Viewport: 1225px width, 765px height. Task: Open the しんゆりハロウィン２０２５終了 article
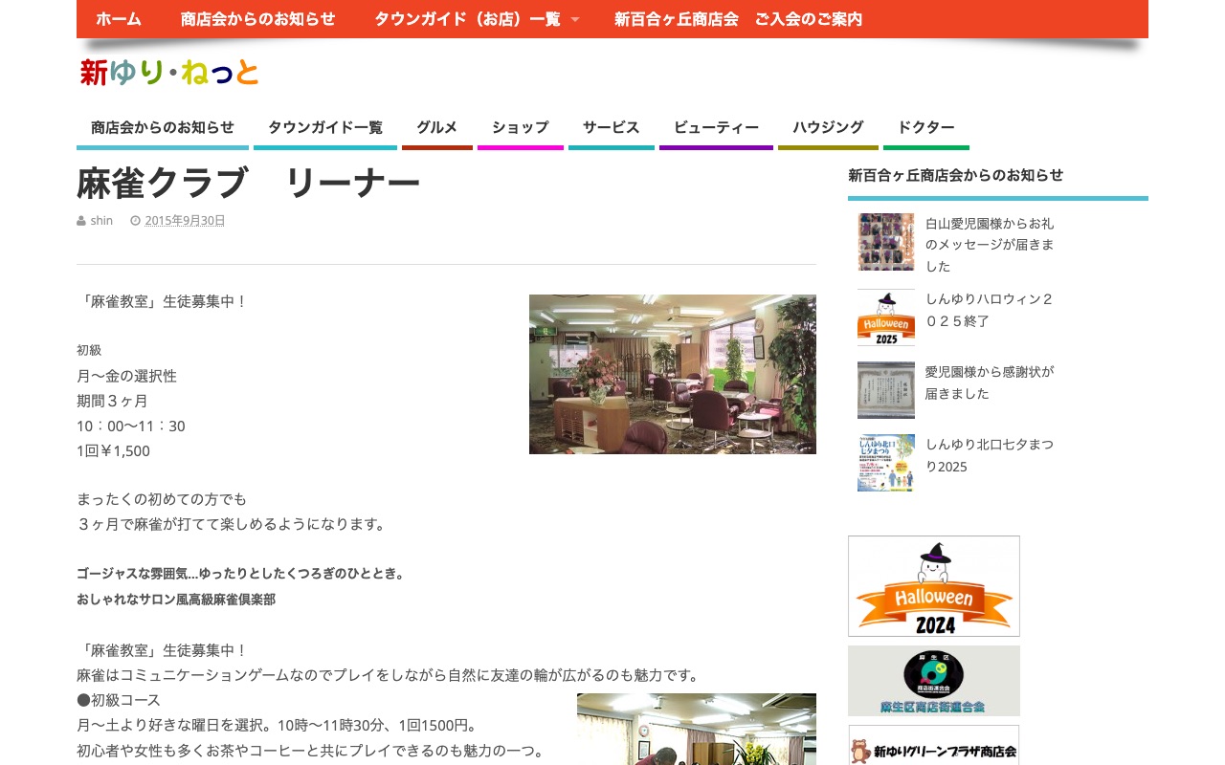click(989, 310)
